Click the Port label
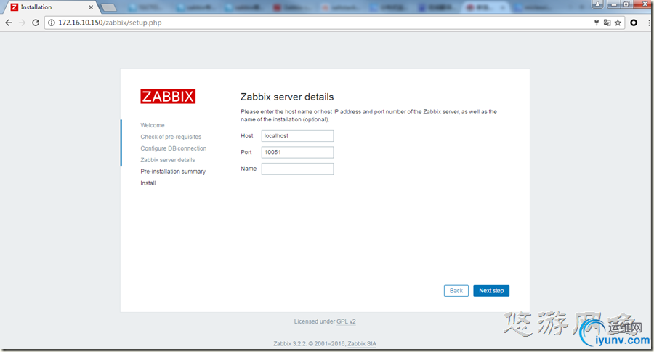The width and height of the screenshot is (654, 352). [x=246, y=152]
